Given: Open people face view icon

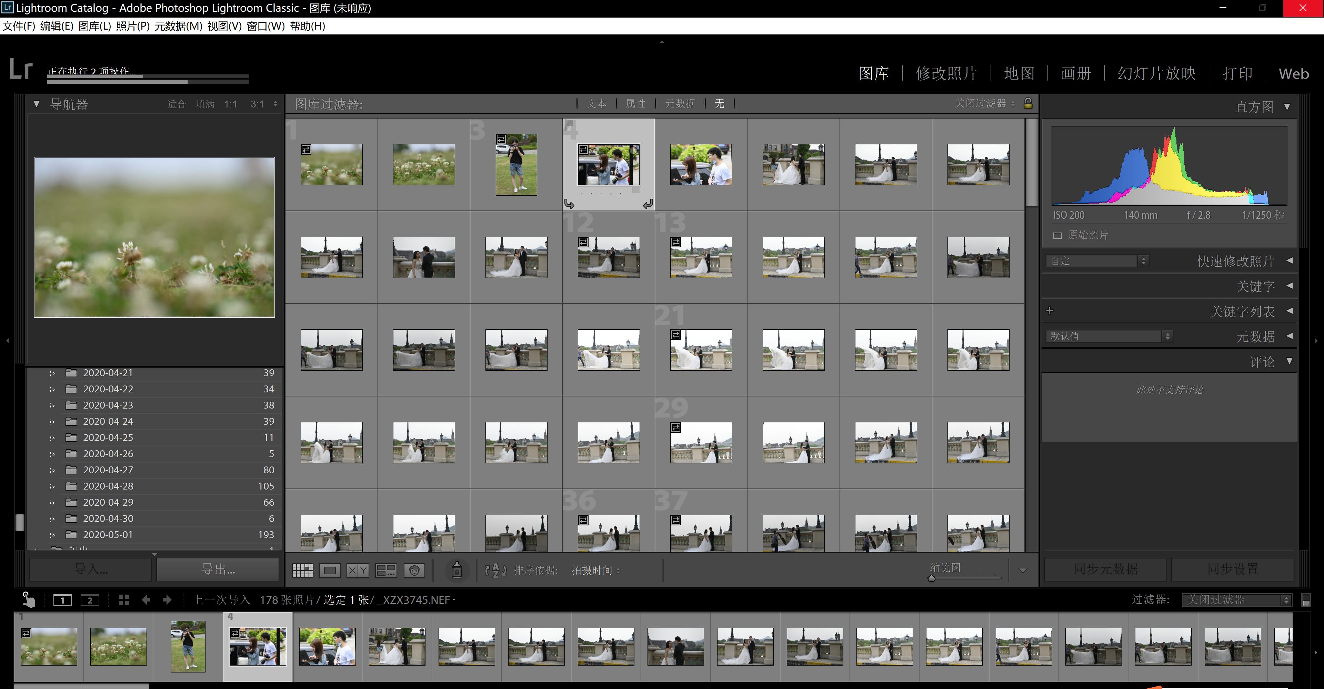Looking at the screenshot, I should (x=414, y=570).
